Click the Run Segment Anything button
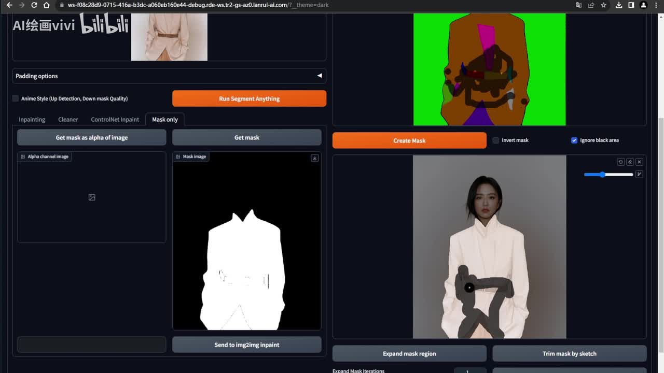The image size is (664, 373). [x=249, y=98]
